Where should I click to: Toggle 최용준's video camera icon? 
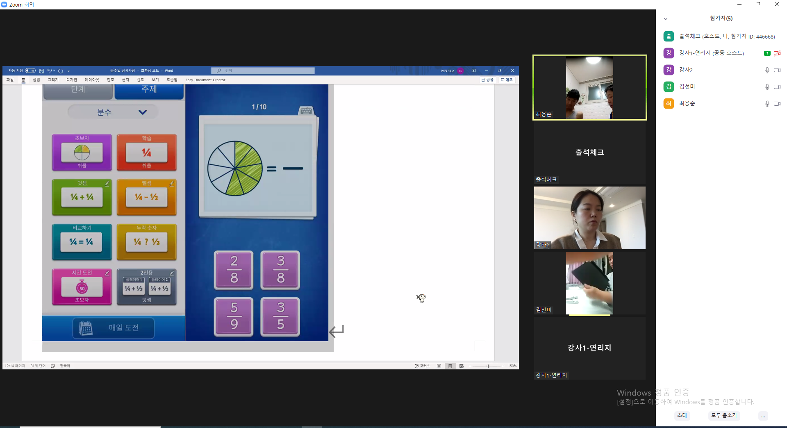[777, 104]
